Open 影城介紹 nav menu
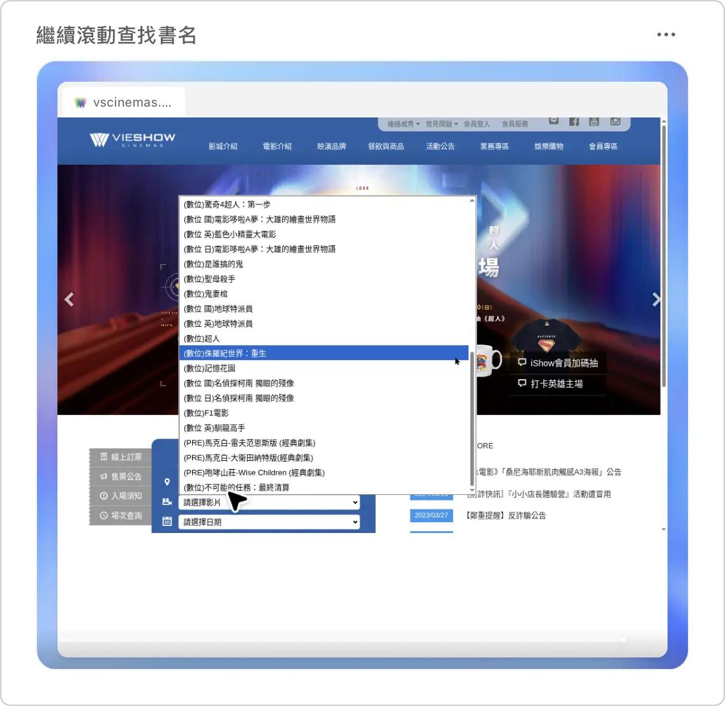The image size is (725, 706). coord(223,147)
